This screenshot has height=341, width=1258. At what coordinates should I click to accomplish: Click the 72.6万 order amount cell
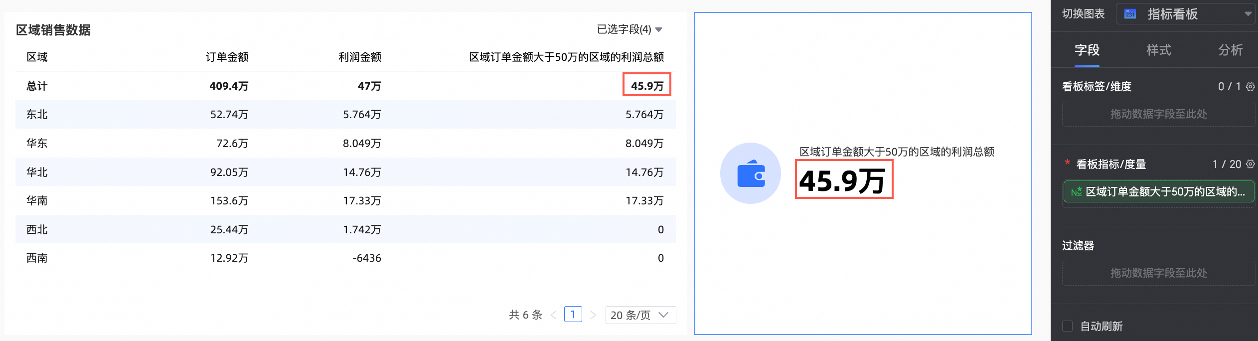point(232,143)
